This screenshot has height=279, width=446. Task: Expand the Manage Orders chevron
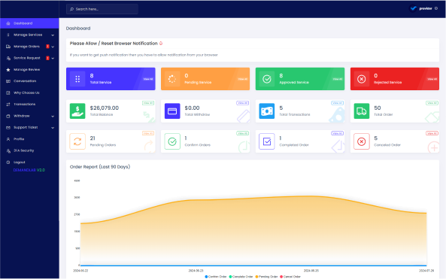(x=53, y=47)
